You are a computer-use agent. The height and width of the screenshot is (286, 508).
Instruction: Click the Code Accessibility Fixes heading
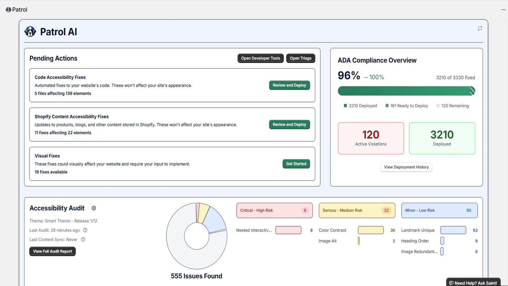60,77
